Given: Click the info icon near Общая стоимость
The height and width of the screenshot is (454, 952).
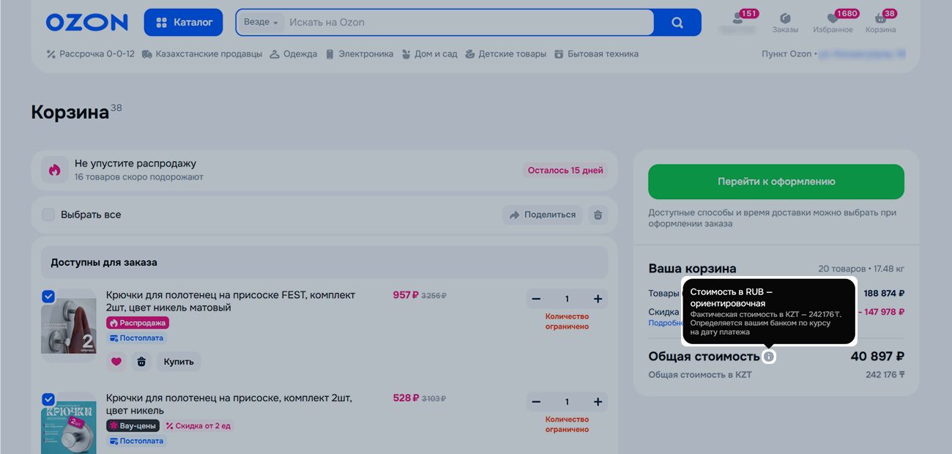Looking at the screenshot, I should click(x=768, y=357).
